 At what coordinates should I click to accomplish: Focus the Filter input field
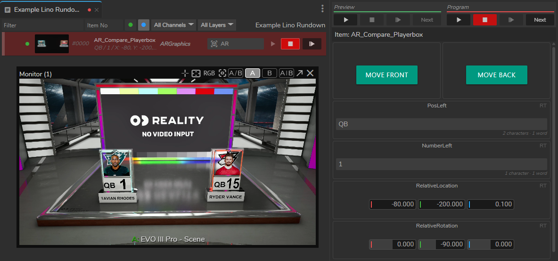(x=42, y=25)
